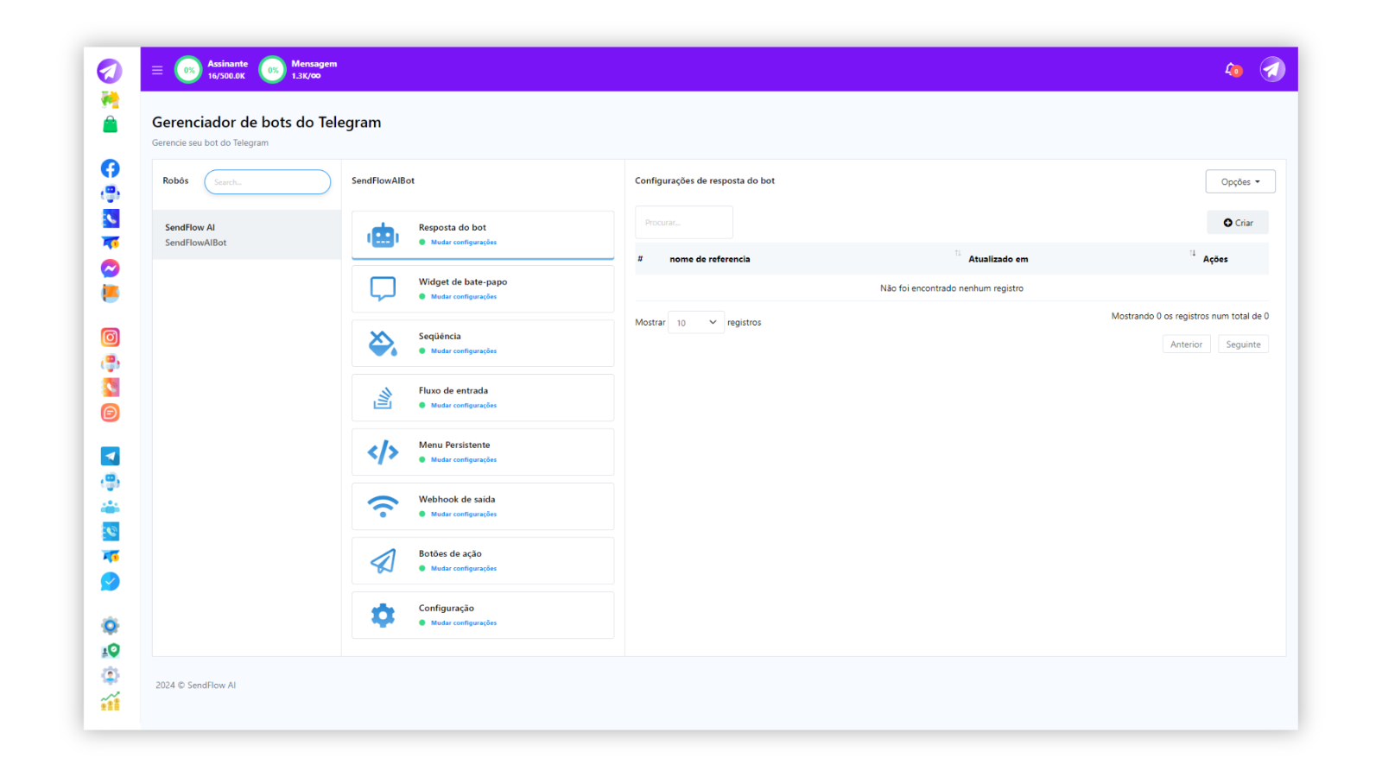
Task: Select the Botões de ação option
Action: (483, 560)
